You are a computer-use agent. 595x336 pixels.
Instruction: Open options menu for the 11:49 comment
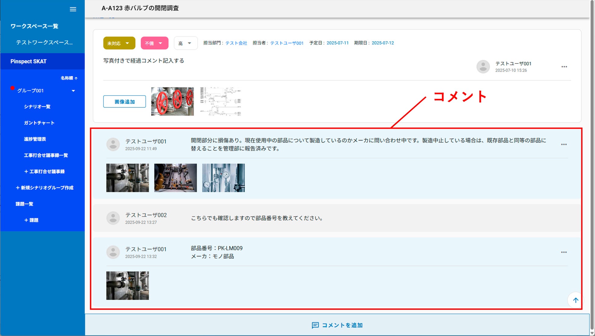(564, 145)
